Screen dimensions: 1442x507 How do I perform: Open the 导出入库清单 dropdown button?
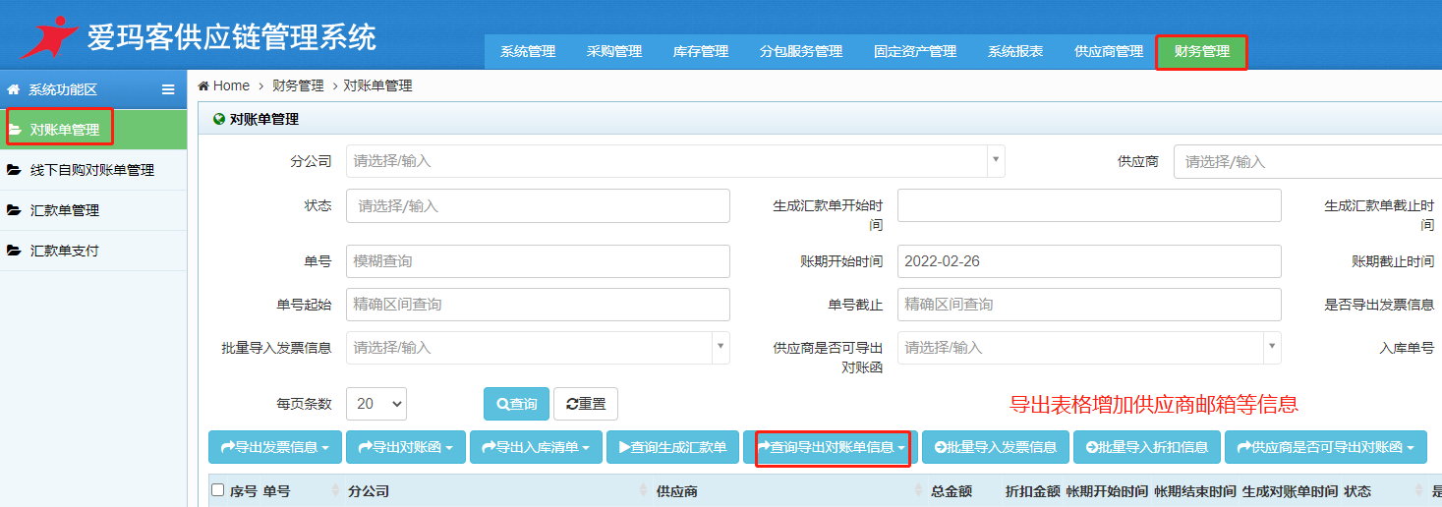click(x=536, y=447)
